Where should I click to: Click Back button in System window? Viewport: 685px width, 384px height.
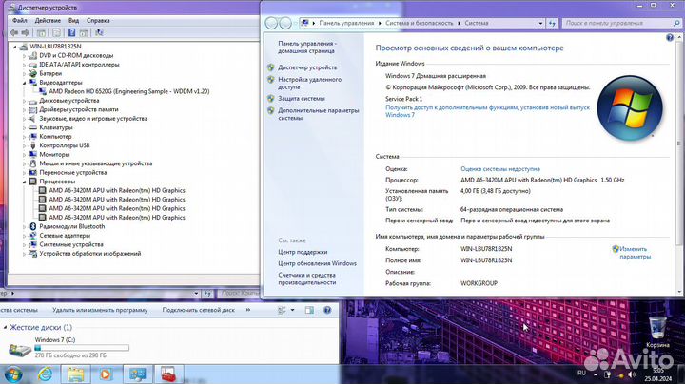point(271,23)
